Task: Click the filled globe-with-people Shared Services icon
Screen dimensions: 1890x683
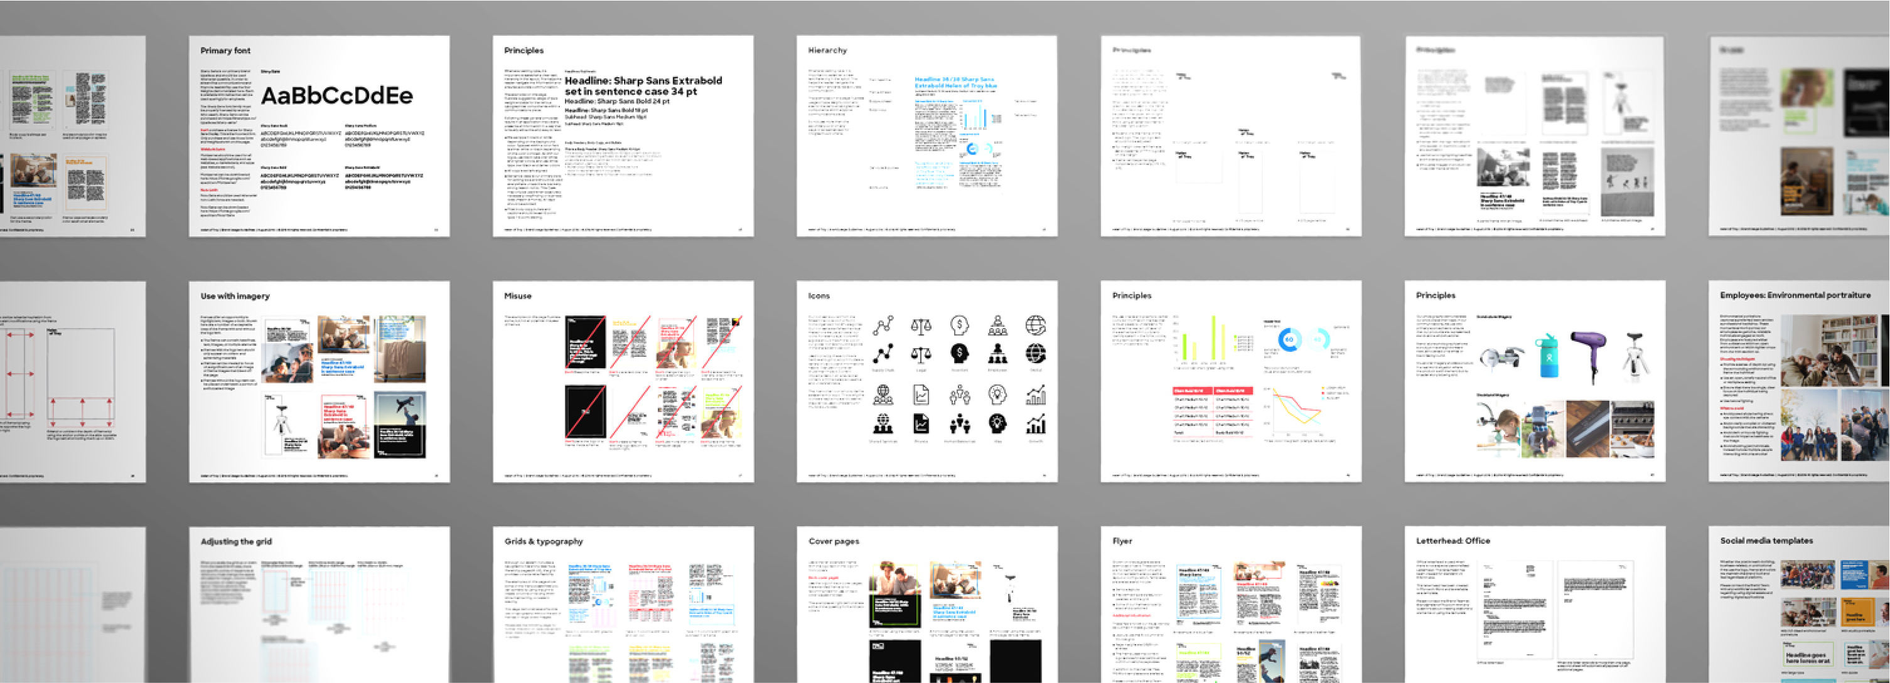Action: (883, 423)
